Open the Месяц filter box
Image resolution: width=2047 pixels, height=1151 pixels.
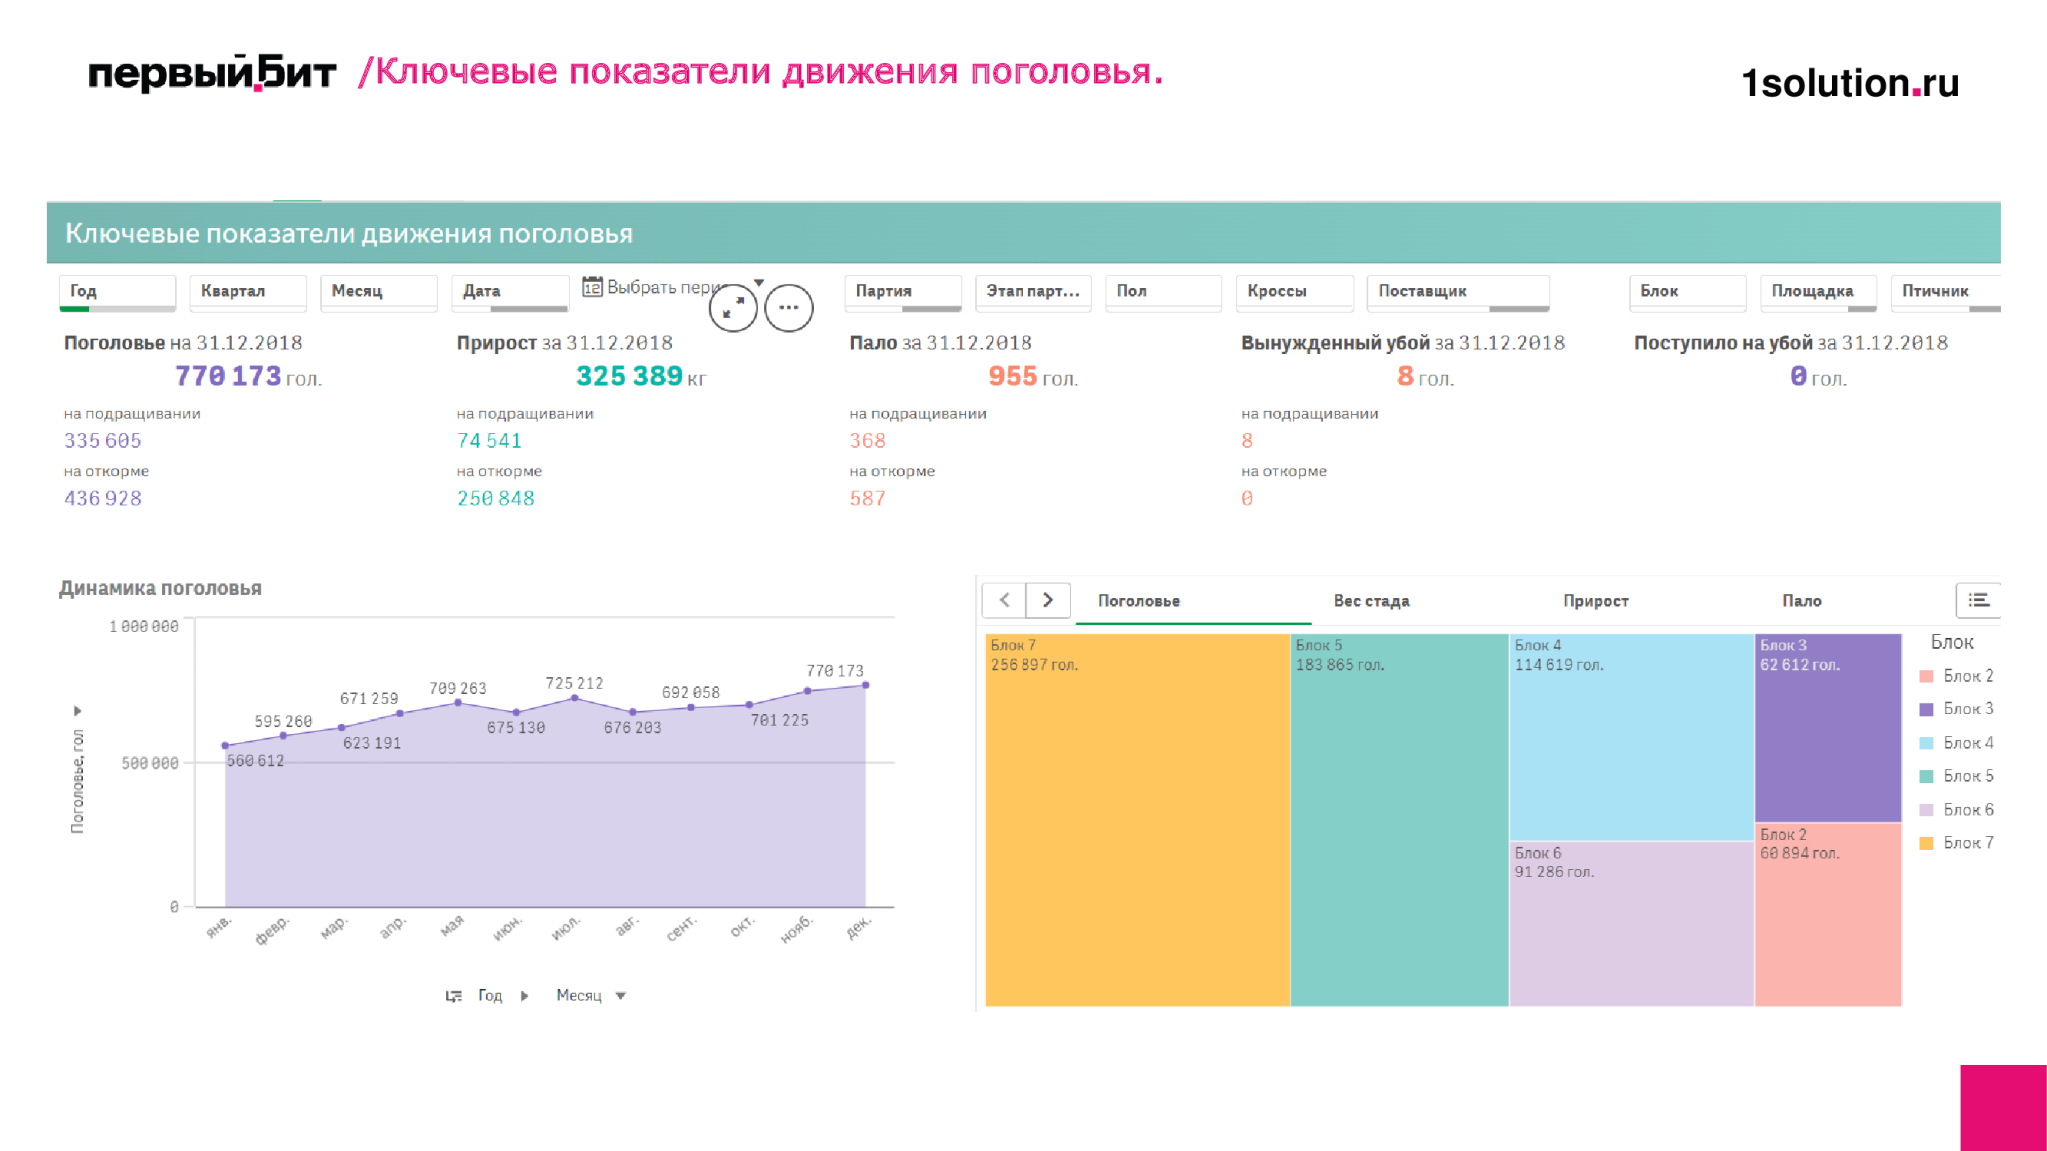pyautogui.click(x=379, y=292)
